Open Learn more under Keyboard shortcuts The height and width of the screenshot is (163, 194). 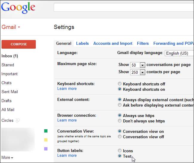(67, 89)
